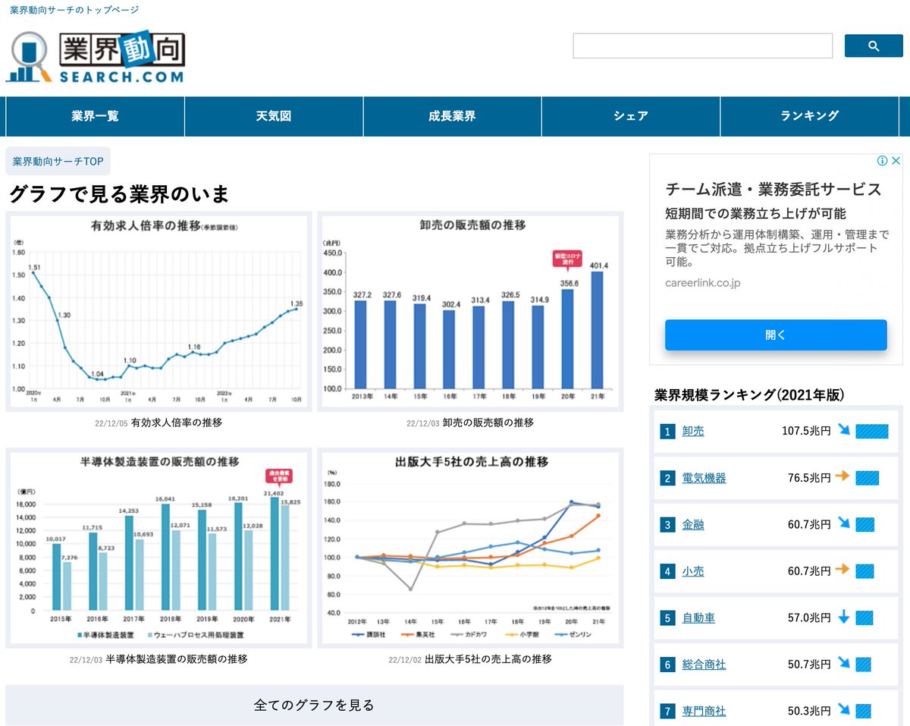Click caption link 半導体製造装置の販売額の推移

coord(177,659)
